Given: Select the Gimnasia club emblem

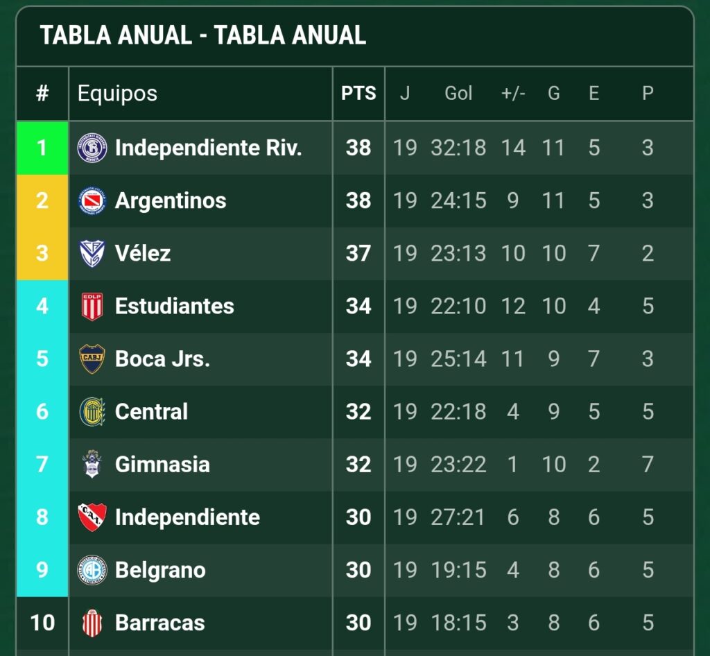Looking at the screenshot, I should pyautogui.click(x=92, y=464).
